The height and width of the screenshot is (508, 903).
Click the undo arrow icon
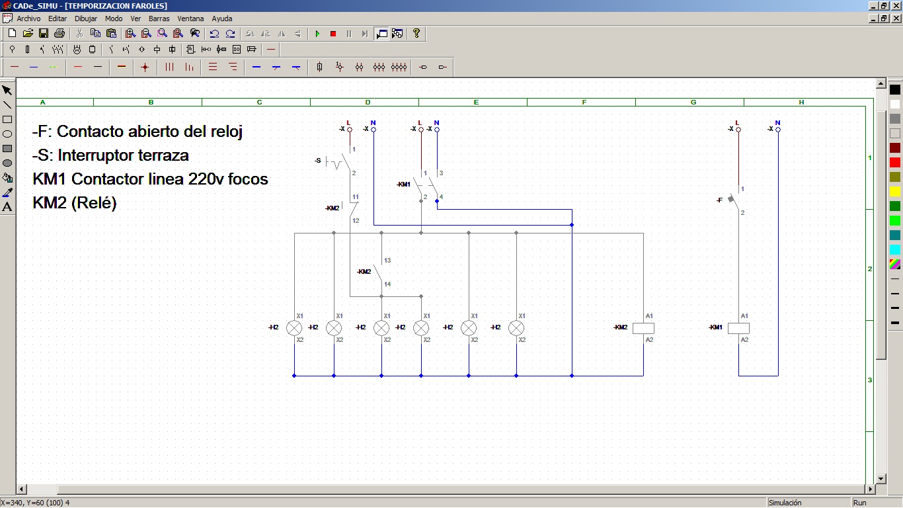click(x=214, y=34)
